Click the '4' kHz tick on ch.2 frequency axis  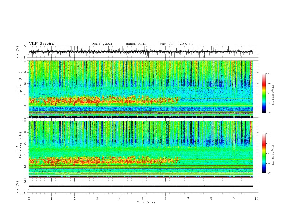coord(26,155)
